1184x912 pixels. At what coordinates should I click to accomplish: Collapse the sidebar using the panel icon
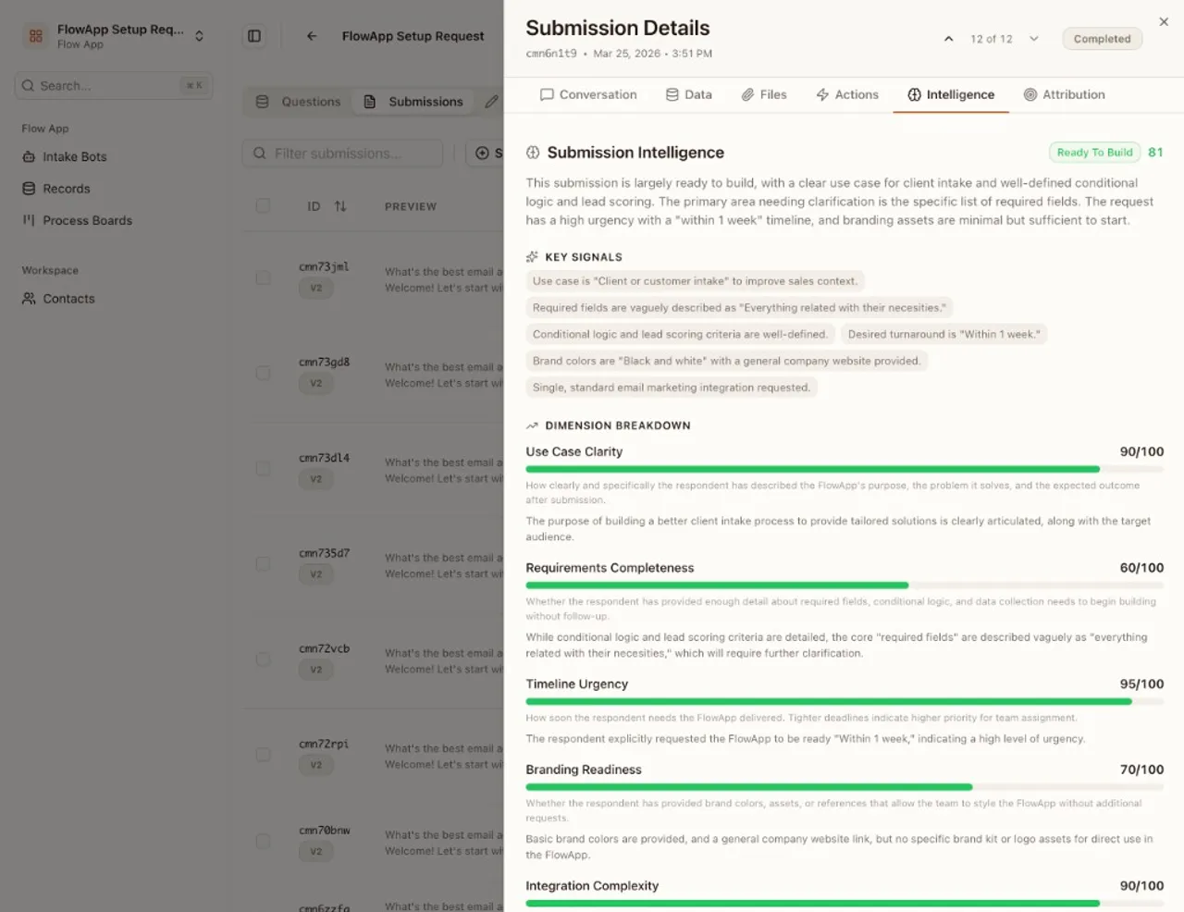point(254,35)
